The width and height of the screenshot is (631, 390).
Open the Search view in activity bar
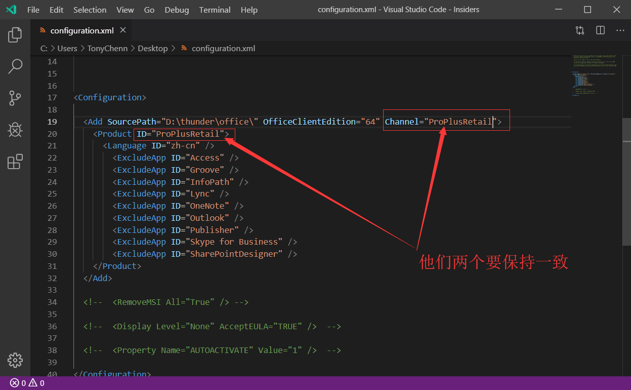pos(15,66)
